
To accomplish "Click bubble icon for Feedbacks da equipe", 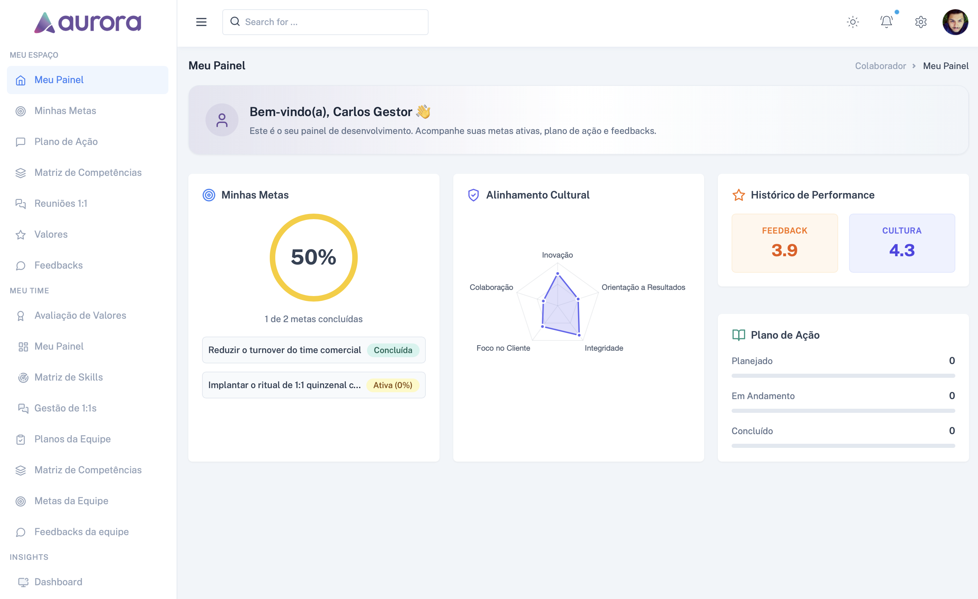I will point(21,532).
